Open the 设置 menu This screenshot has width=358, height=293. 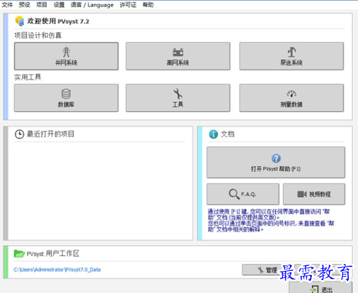point(59,5)
